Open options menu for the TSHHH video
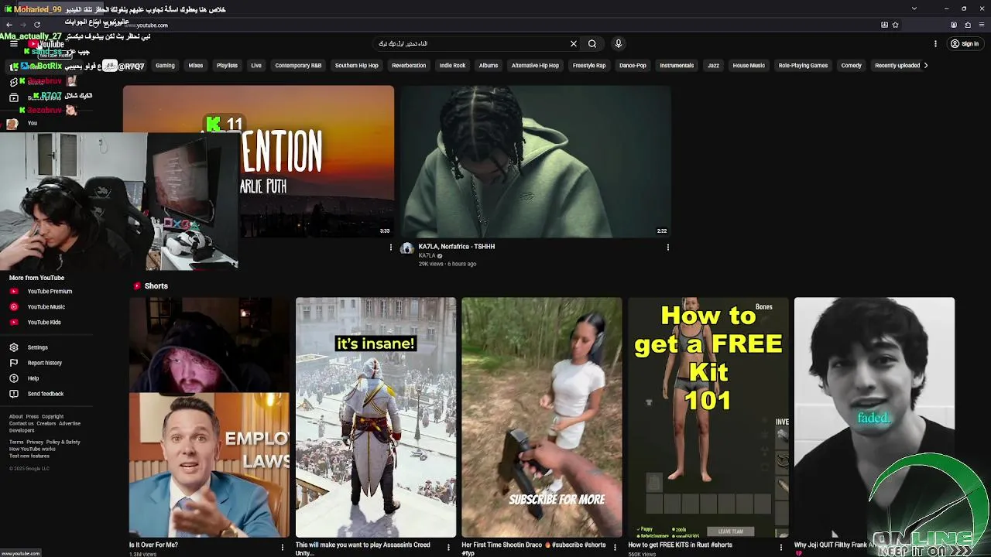The image size is (991, 557). click(x=667, y=248)
